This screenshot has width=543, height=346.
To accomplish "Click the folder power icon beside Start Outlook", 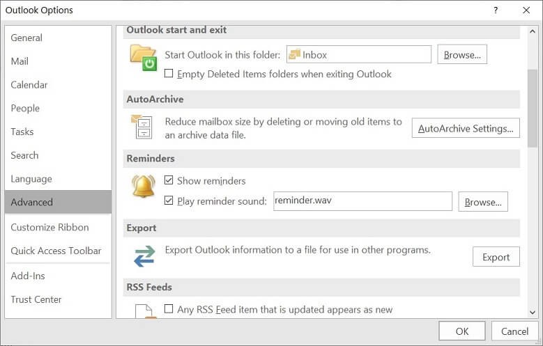I will 144,58.
